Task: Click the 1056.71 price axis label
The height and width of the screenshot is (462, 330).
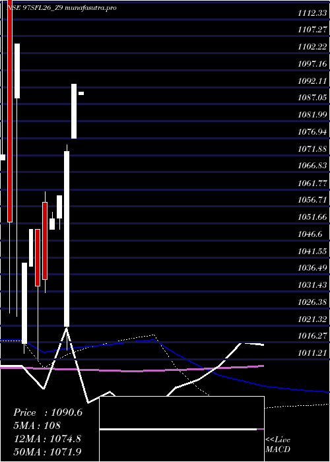Action: point(312,200)
